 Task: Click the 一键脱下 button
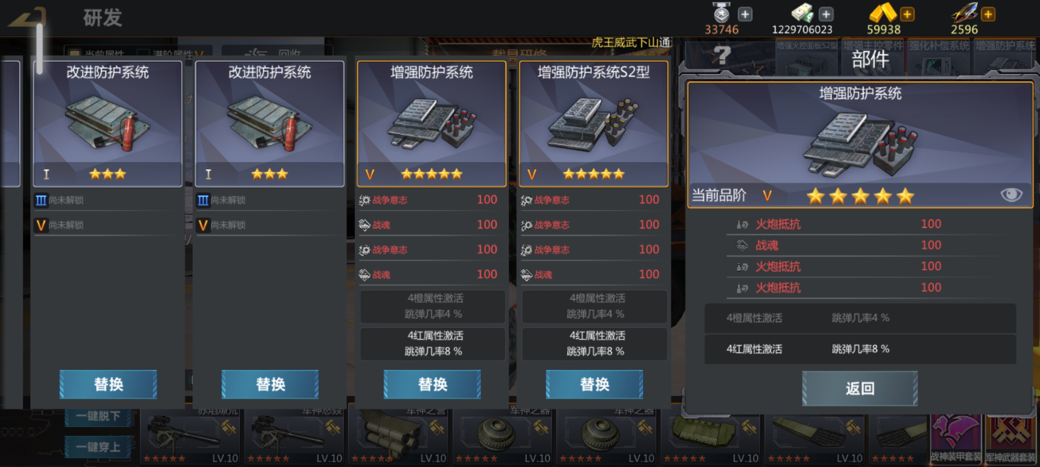coord(98,415)
